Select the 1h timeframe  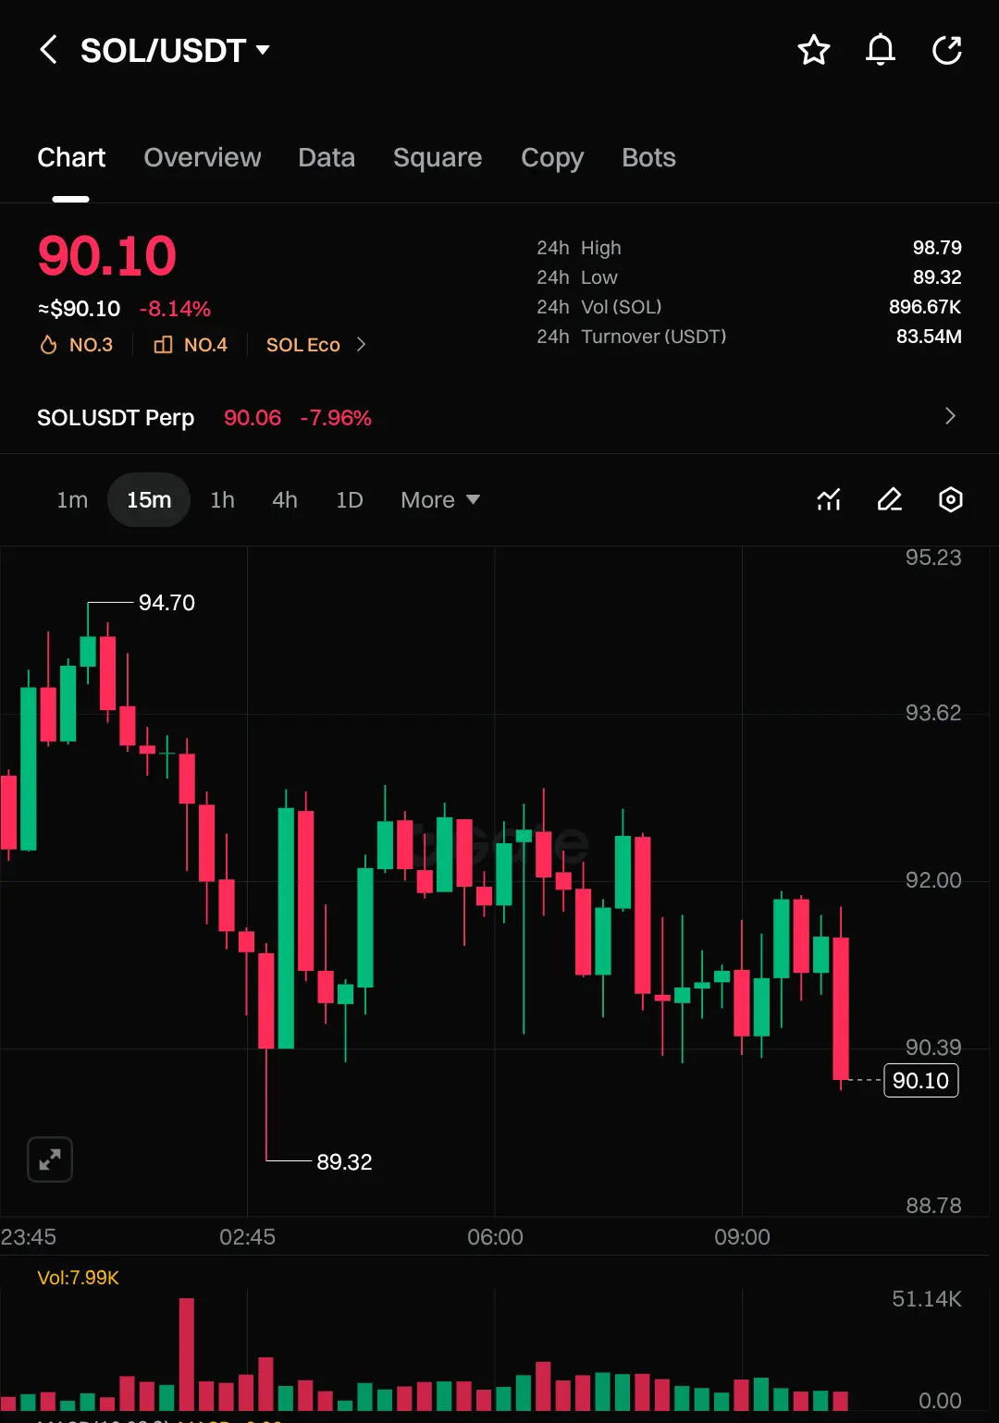(x=222, y=500)
